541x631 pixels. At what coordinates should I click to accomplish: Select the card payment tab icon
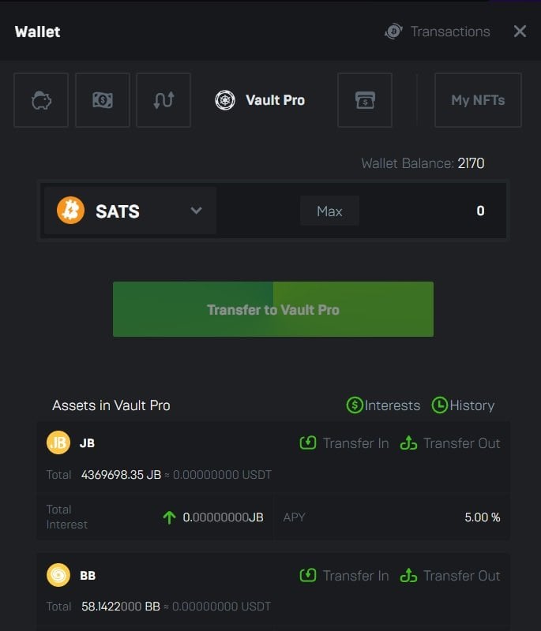coord(365,100)
